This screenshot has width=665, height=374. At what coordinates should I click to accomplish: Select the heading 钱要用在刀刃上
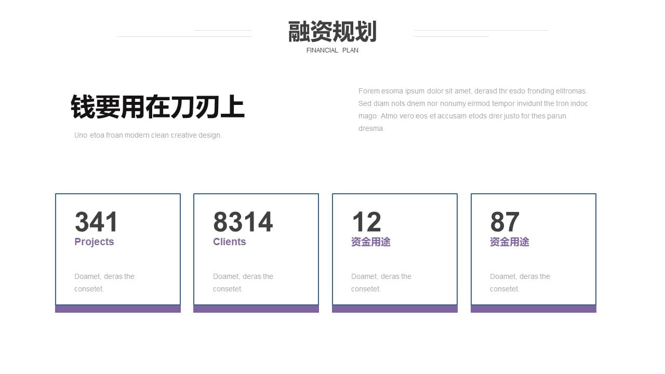157,107
